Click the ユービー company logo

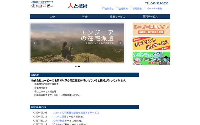[x=42, y=6]
